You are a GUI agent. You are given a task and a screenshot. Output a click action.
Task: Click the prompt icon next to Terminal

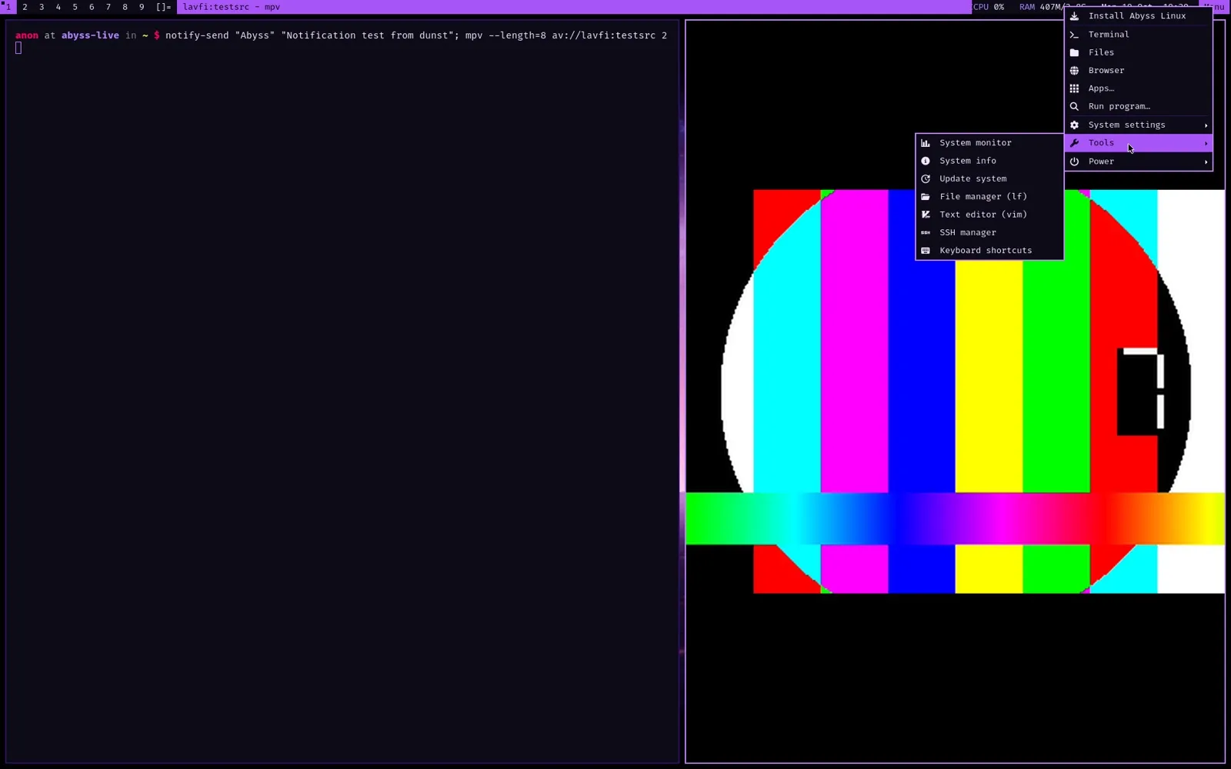point(1074,35)
